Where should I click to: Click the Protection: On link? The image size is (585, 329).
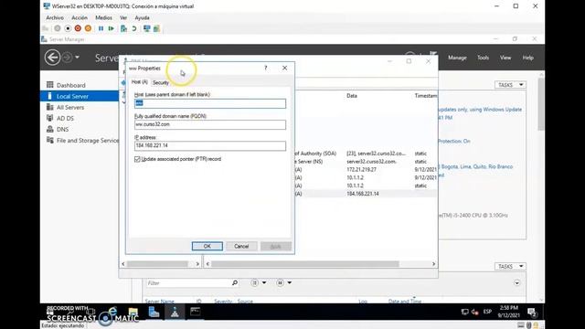click(454, 141)
